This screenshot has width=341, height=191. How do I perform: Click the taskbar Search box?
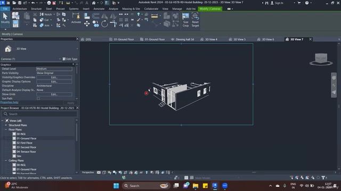click(145, 186)
